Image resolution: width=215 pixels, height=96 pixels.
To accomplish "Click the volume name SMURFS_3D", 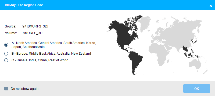I will point(33,33).
